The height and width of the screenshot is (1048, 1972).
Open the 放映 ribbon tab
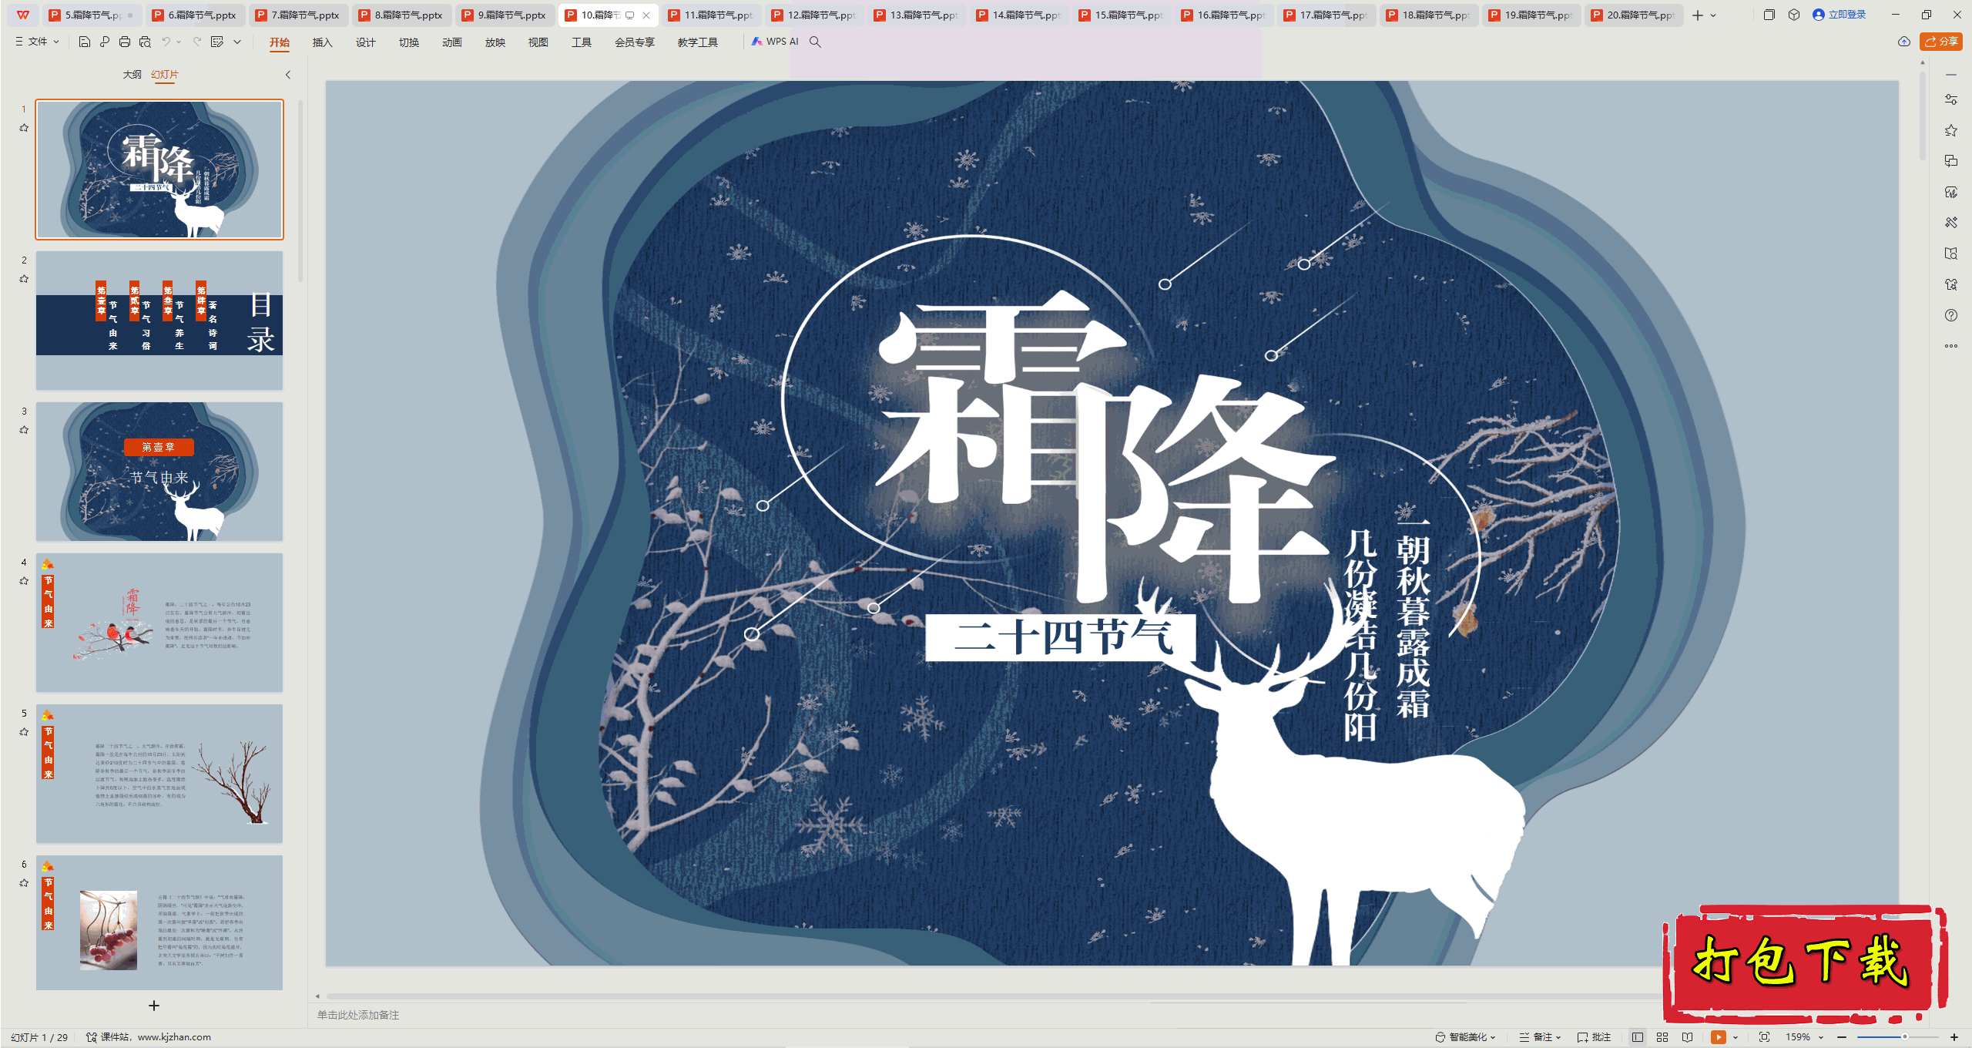tap(495, 42)
